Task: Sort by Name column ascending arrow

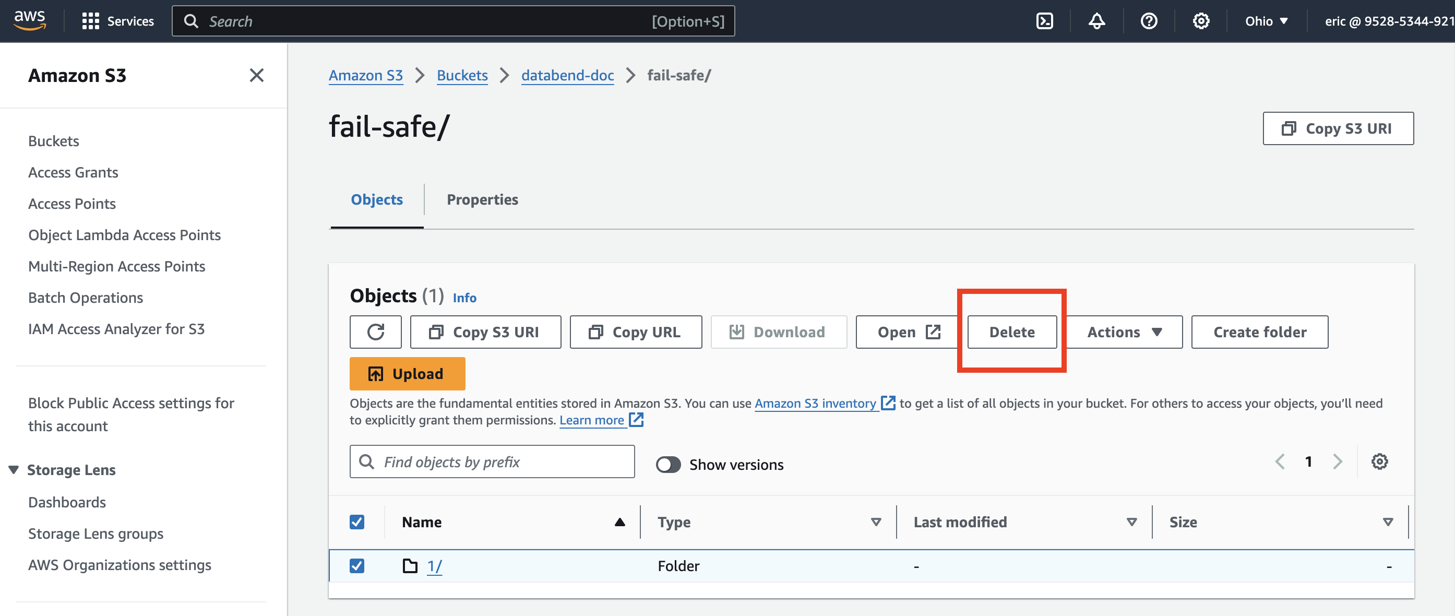Action: pos(619,522)
